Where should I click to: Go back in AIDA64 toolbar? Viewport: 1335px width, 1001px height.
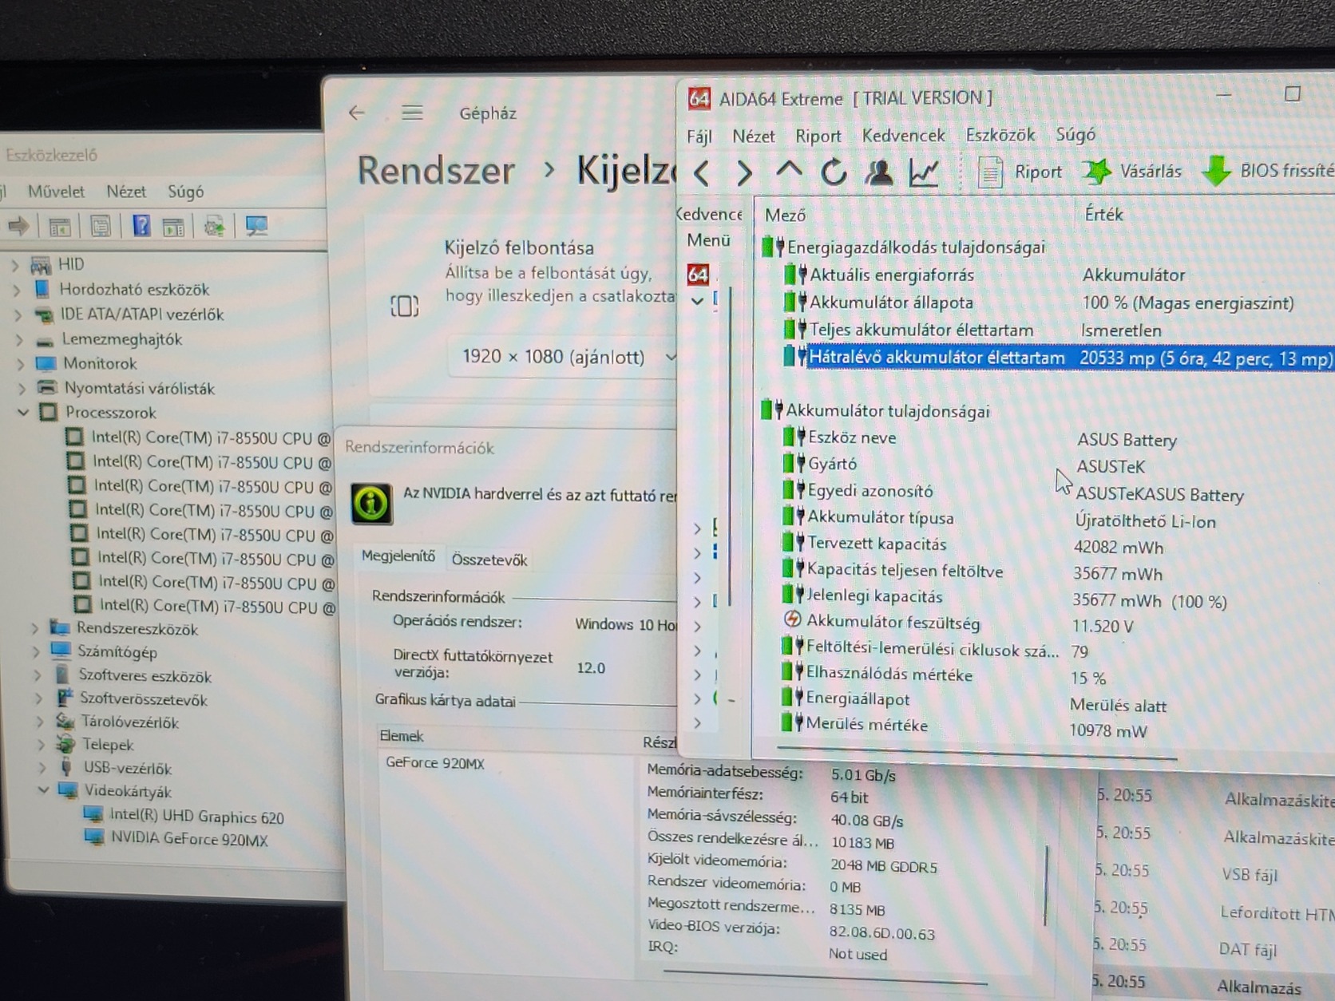coord(702,172)
